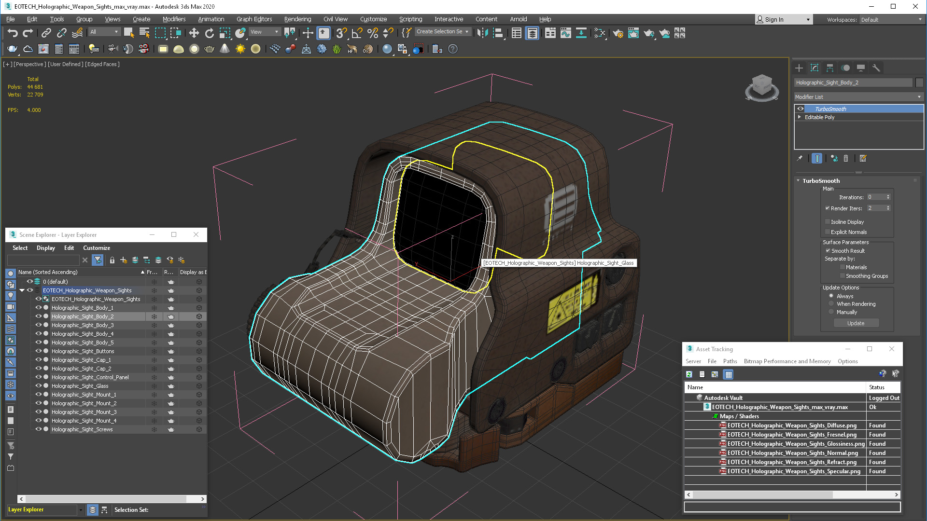Click the Scene Explorer search field
The image size is (927, 521).
(x=43, y=260)
